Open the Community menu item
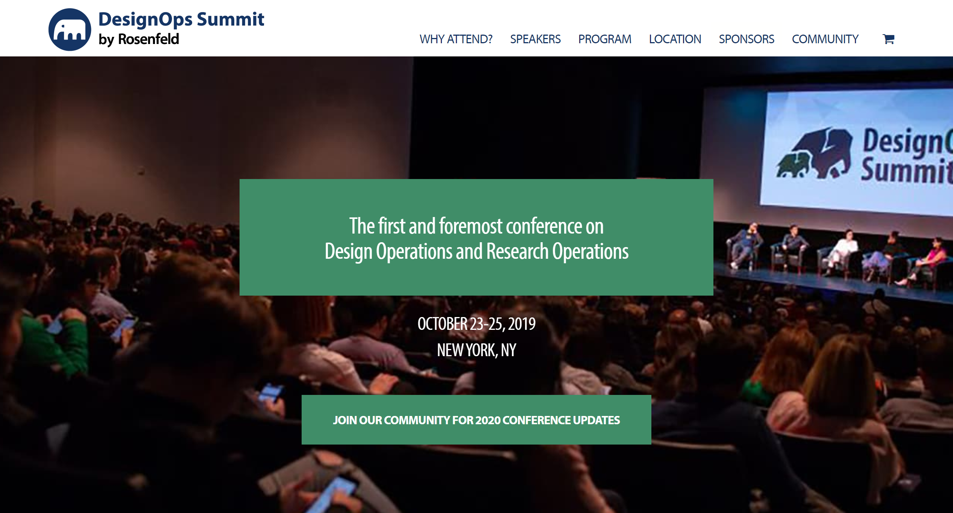Image resolution: width=953 pixels, height=513 pixels. point(825,39)
